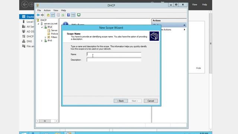Image resolution: width=238 pixels, height=134 pixels.
Task: Select the Policies tree item label
Action: coord(54,34)
